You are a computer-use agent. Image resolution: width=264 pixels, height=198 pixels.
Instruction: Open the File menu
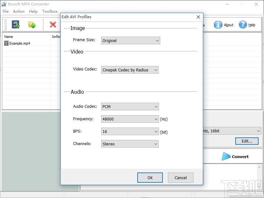click(x=5, y=11)
